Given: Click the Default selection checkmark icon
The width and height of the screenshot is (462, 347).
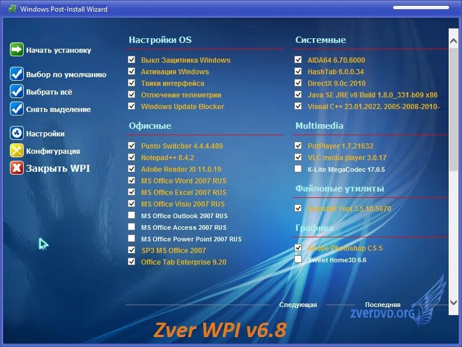Looking at the screenshot, I should click(16, 74).
